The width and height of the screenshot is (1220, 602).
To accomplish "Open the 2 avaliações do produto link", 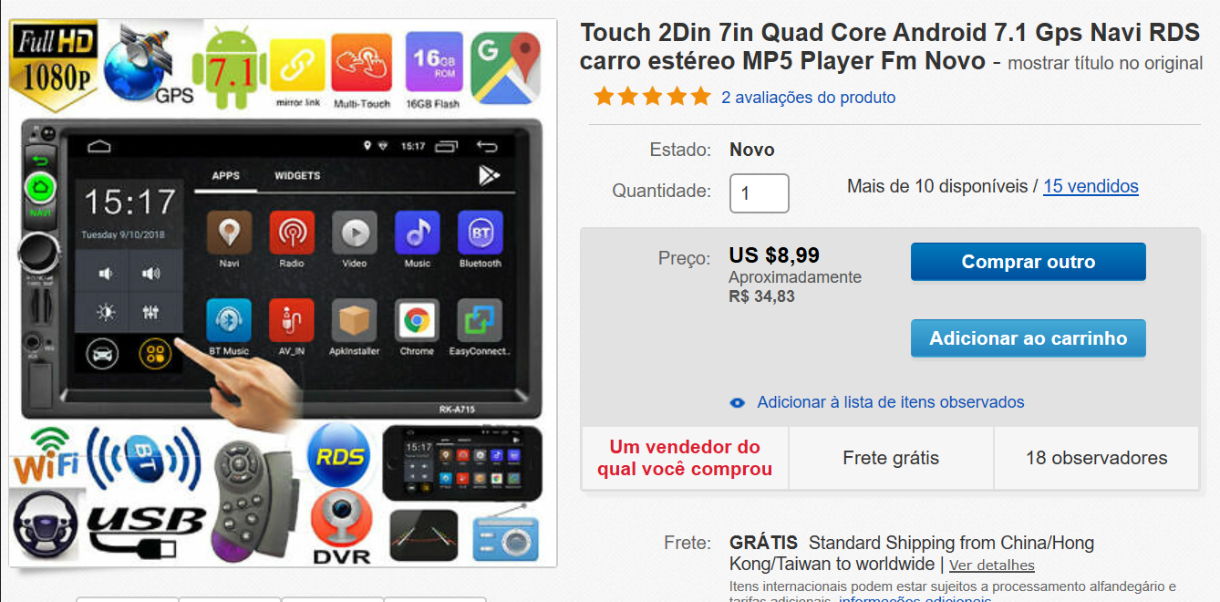I will point(809,98).
